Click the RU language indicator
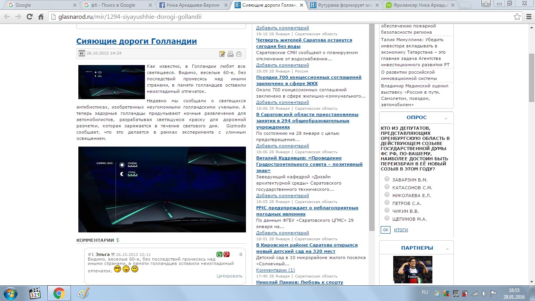Viewport: 535px width, 301px height. pos(425,292)
